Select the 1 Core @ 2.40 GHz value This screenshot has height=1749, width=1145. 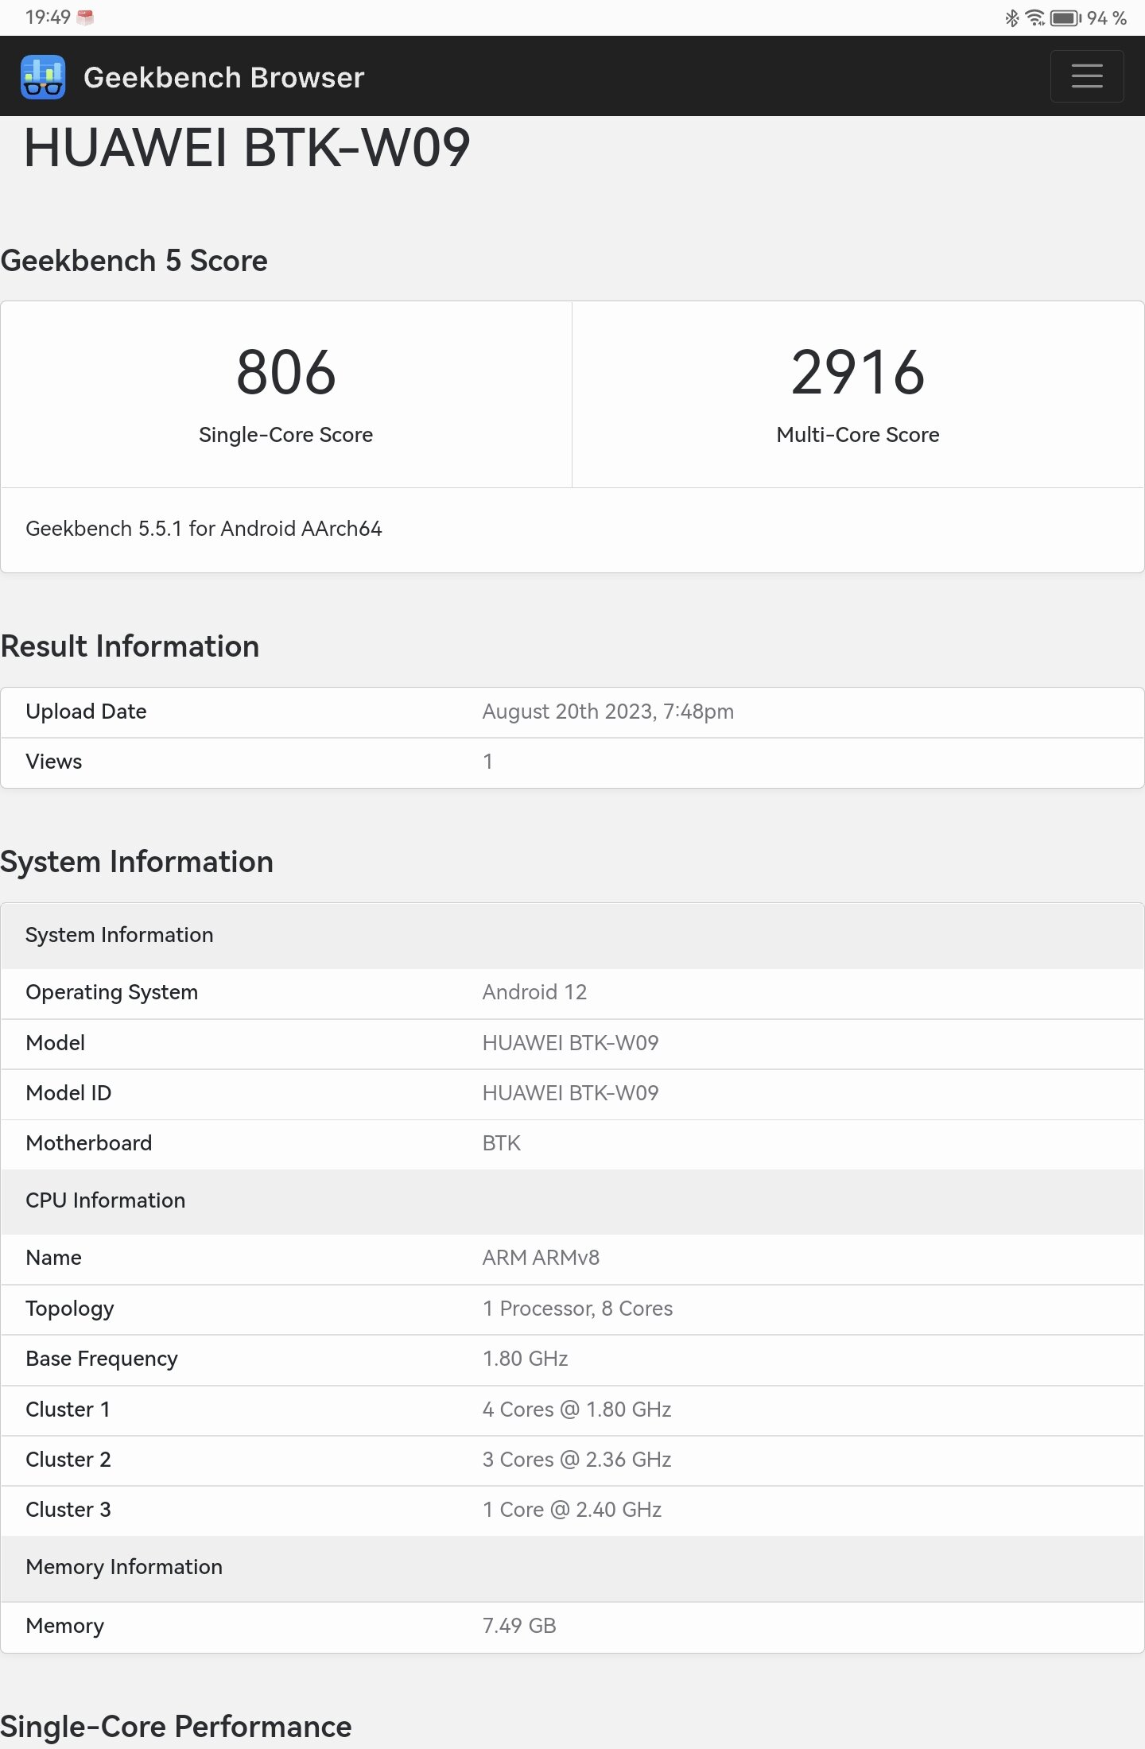point(572,1510)
